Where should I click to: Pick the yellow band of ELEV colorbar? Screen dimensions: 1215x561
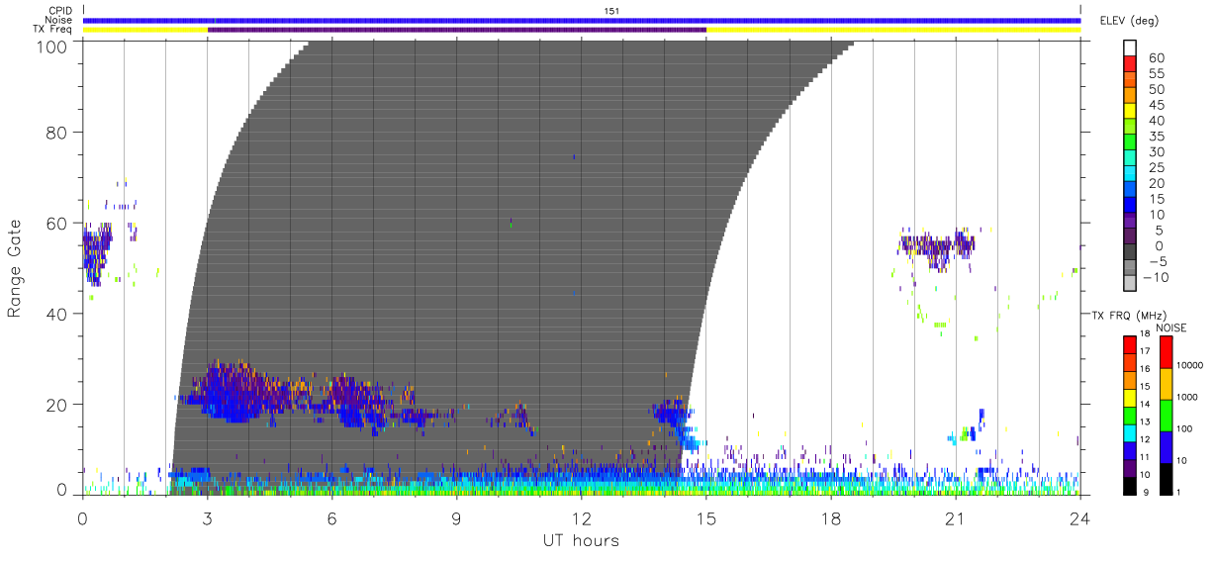coord(1130,113)
